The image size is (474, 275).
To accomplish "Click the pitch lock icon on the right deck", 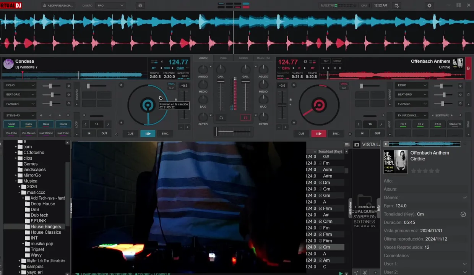I will coord(291,100).
